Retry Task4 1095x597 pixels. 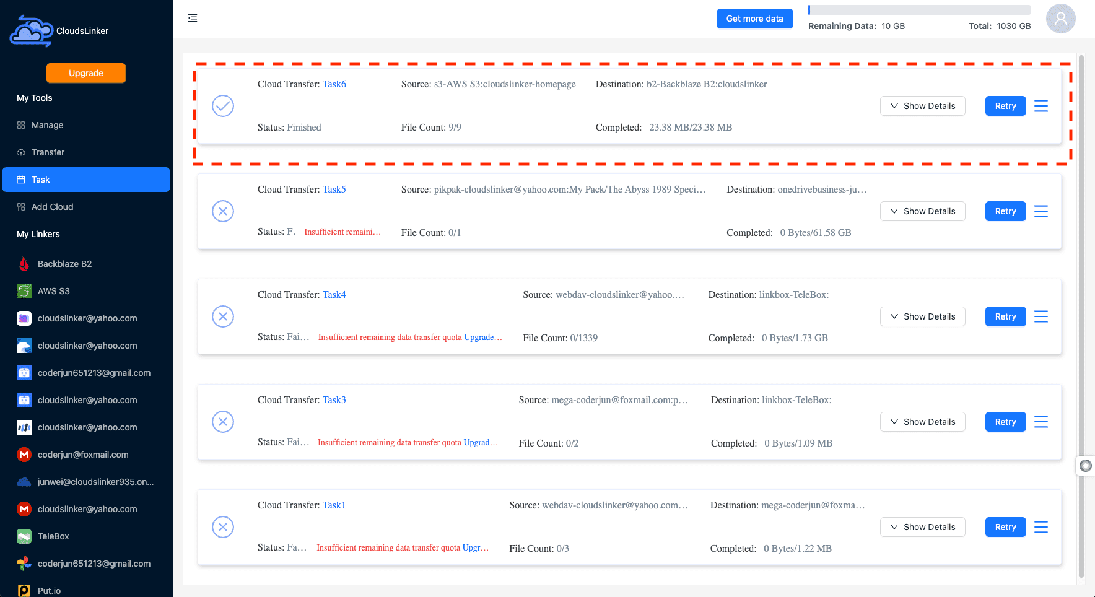(x=1005, y=316)
